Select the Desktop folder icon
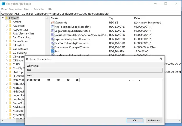182x126 pixels. [x=10, y=72]
